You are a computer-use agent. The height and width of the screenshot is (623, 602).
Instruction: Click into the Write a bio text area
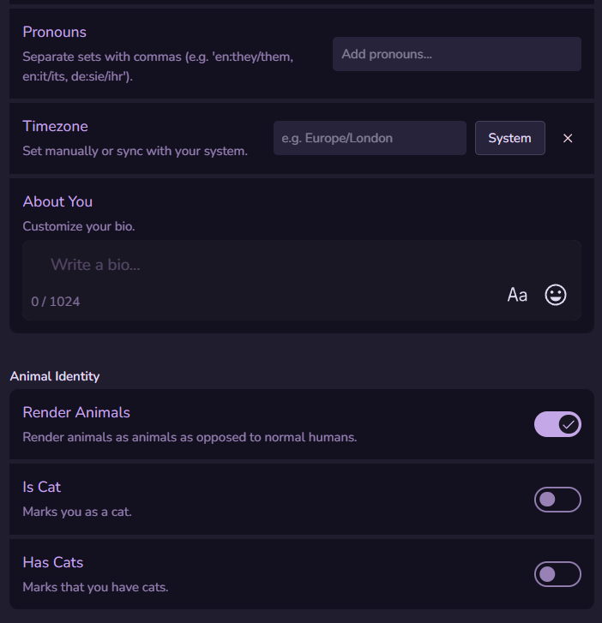pos(257,265)
